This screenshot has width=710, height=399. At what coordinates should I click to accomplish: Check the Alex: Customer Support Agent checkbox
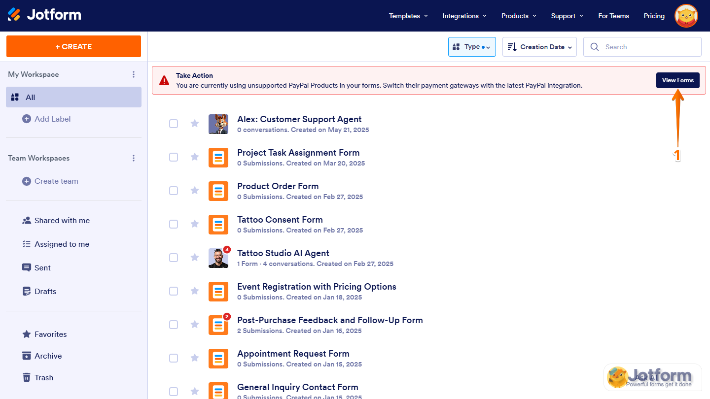pos(174,124)
